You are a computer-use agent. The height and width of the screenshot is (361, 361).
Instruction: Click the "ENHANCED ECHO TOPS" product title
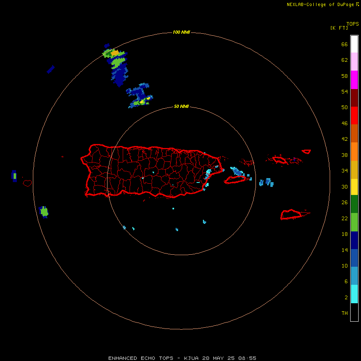(141, 358)
